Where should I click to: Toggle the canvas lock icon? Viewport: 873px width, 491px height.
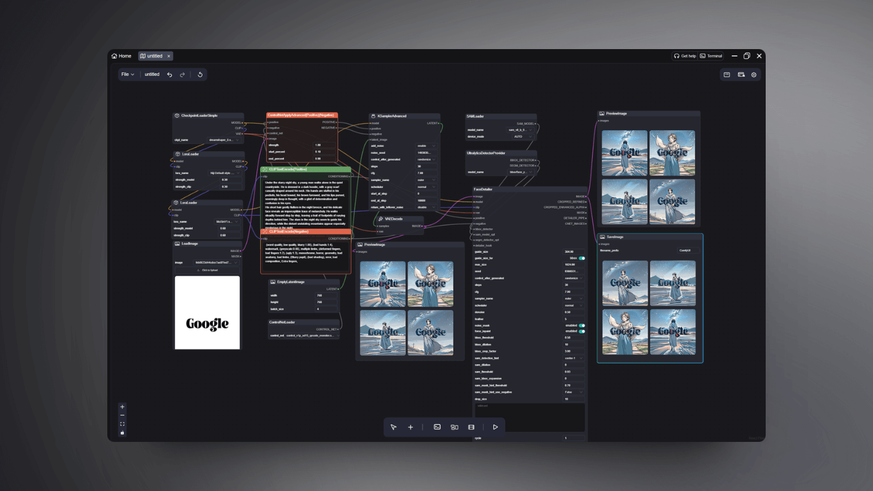pos(122,433)
